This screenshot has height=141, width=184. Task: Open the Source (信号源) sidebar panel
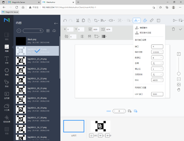pyautogui.click(x=7, y=95)
